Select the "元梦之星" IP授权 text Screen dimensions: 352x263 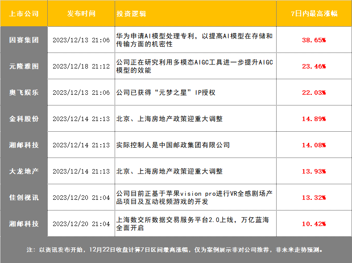[166, 93]
